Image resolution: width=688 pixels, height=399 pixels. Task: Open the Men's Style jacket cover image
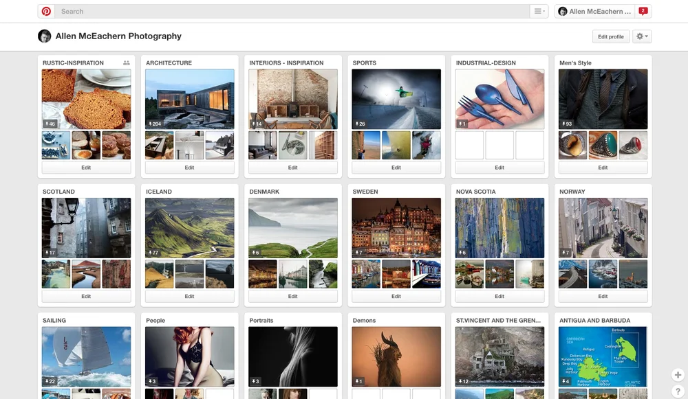point(603,99)
